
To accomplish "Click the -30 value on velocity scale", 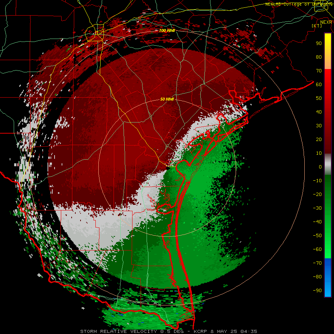I will pyautogui.click(x=317, y=208).
